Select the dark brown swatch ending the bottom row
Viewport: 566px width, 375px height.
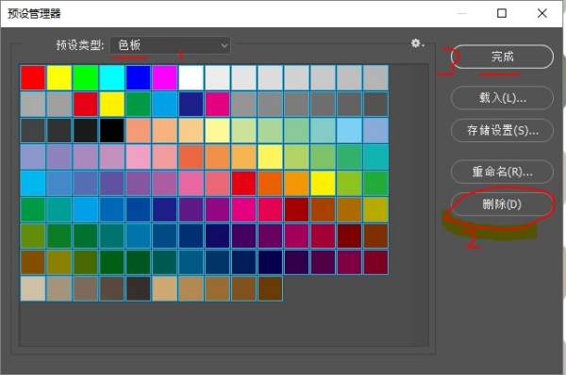(x=270, y=288)
